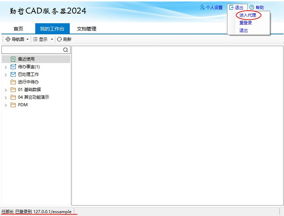Click the 个人设置 personal settings icon
The width and height of the screenshot is (284, 216).
tap(203, 8)
